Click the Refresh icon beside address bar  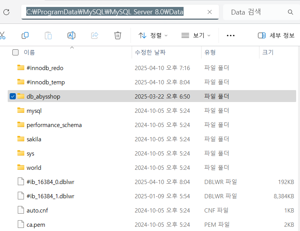(6, 12)
